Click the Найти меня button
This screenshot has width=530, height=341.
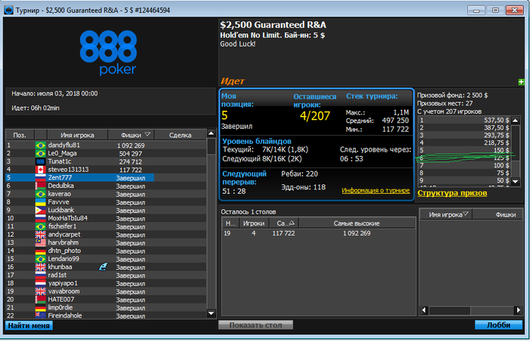click(x=29, y=326)
